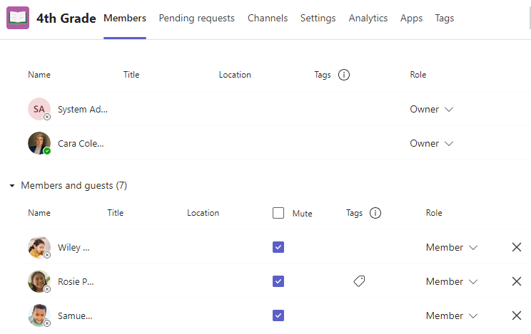Uncheck the mute checkbox for Rosie

278,281
